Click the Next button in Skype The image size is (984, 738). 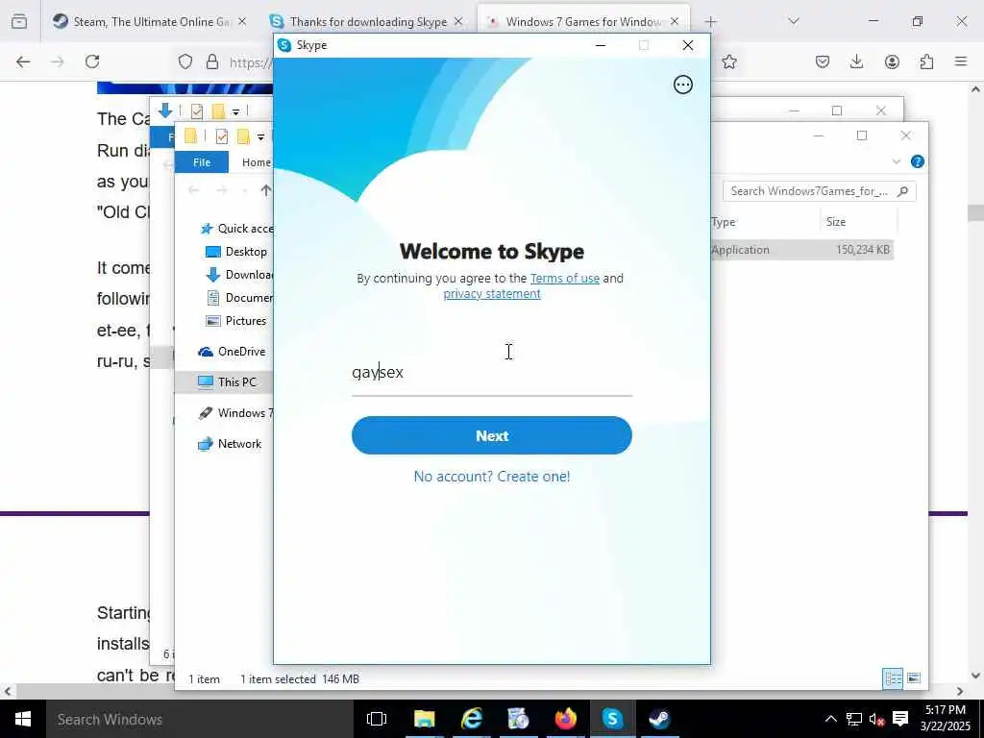tap(491, 435)
